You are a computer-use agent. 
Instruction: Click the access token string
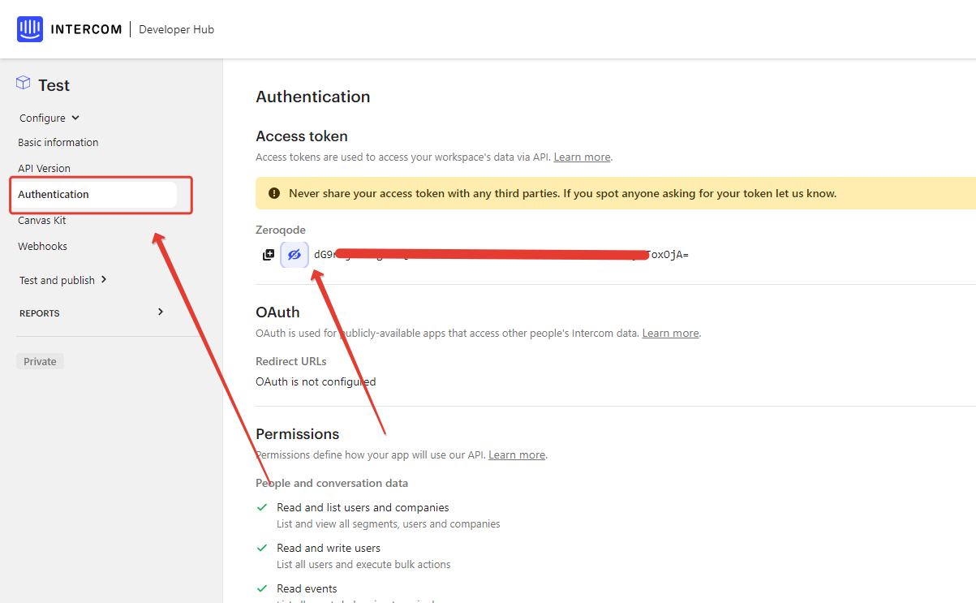pos(501,255)
